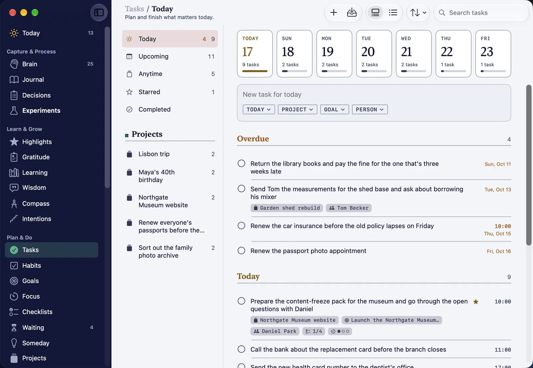Check off content-freeze pack task
533x368 pixels.
[x=242, y=301]
